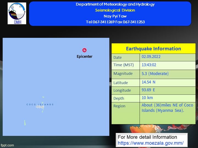
Task: Click the Seismological Division heading
Action: pos(115,10)
